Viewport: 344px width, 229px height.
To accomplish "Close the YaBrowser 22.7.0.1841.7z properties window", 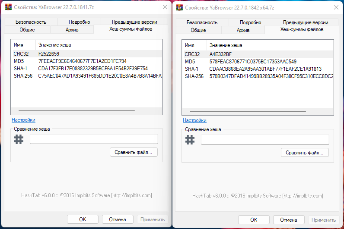I will (165, 7).
